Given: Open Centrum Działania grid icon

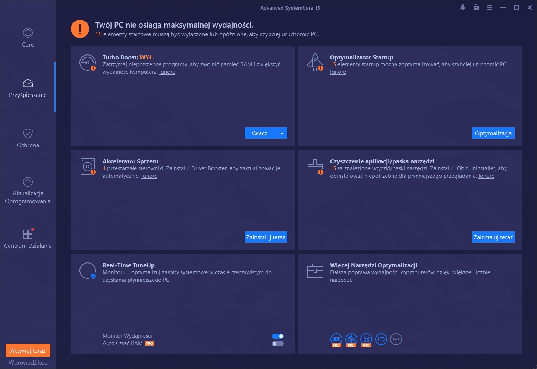Looking at the screenshot, I should click(x=28, y=234).
